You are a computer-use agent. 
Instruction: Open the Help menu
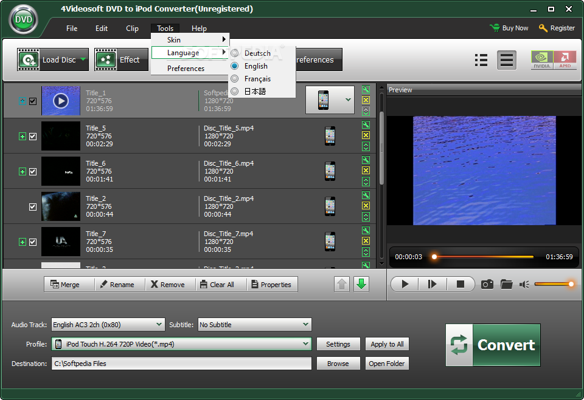(x=199, y=29)
